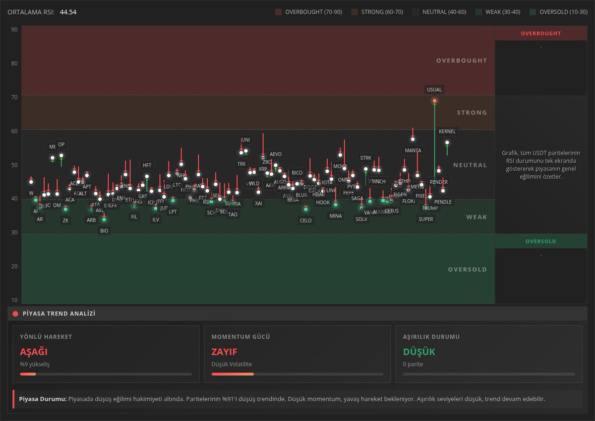595x421 pixels.
Task: Click the green DÜŞÜK extremity value
Action: click(x=419, y=352)
